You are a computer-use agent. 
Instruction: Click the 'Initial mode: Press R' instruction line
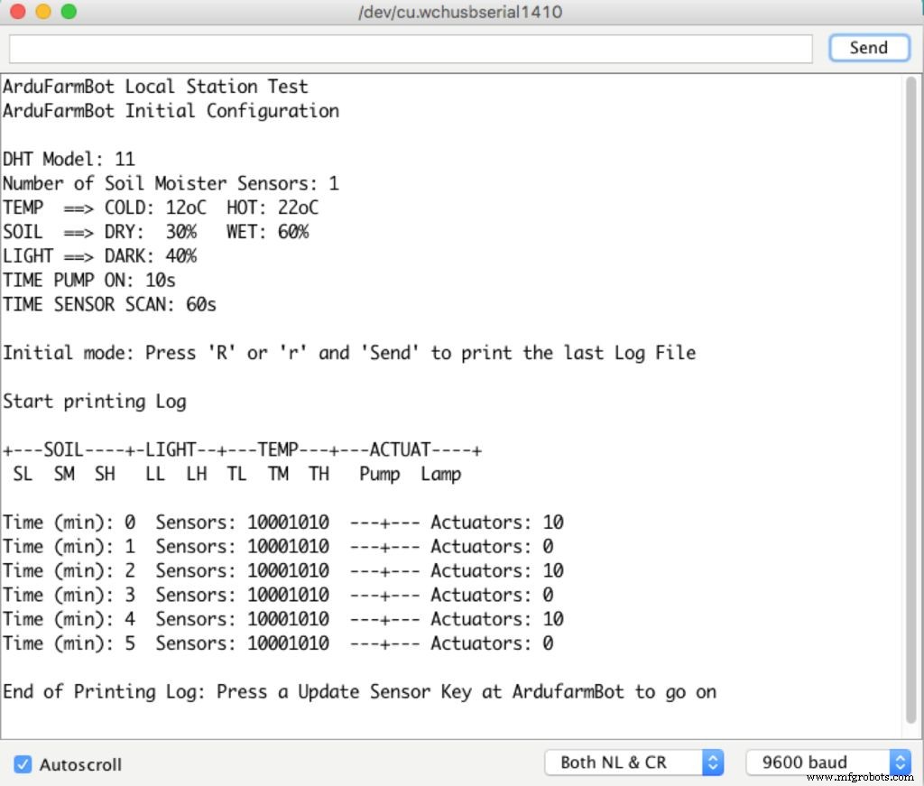click(349, 353)
